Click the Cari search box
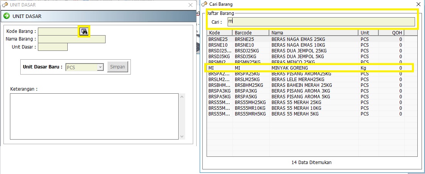Image resolution: width=425 pixels, height=174 pixels. point(321,22)
